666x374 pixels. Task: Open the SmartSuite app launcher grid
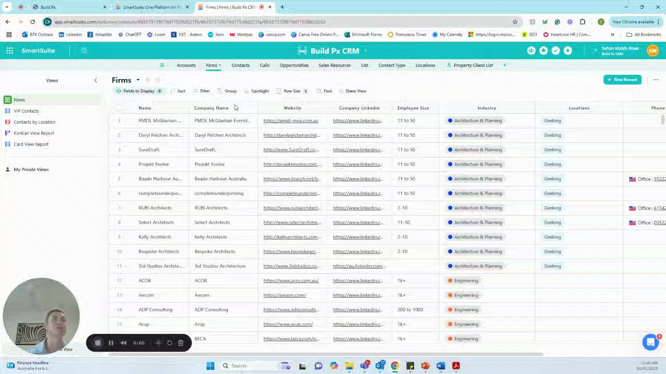point(10,50)
